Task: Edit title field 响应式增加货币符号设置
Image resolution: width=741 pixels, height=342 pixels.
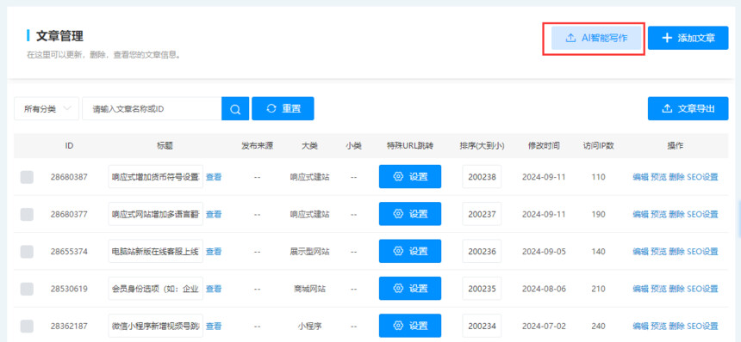Action: coord(155,177)
